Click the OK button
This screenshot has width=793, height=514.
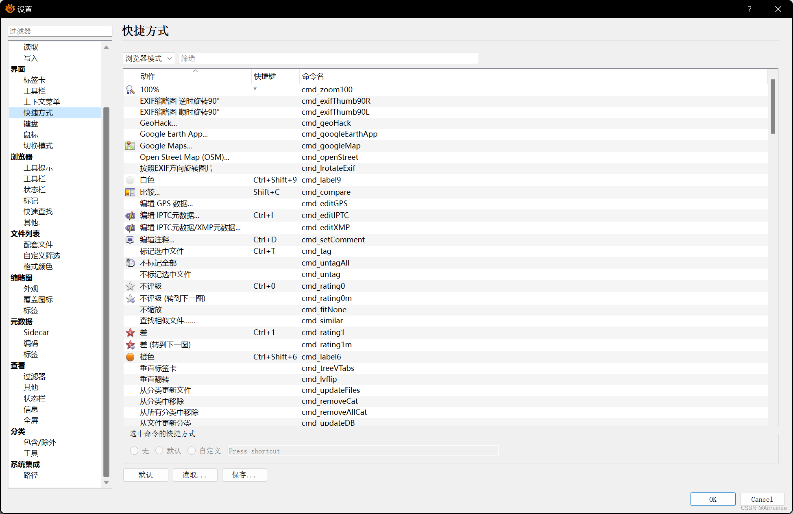click(712, 499)
